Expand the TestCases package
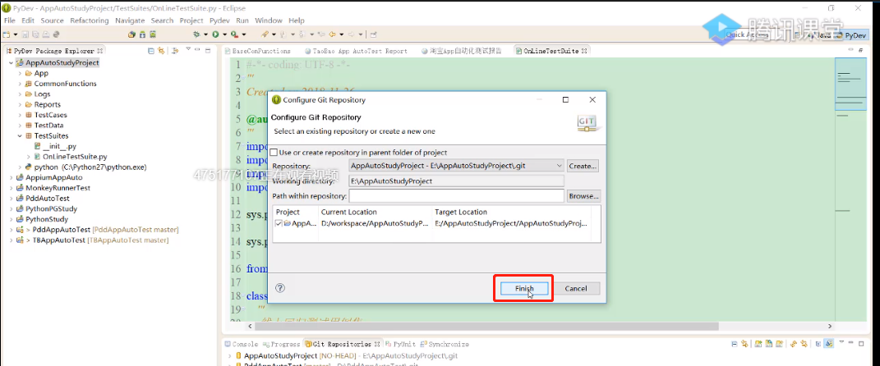 21,115
